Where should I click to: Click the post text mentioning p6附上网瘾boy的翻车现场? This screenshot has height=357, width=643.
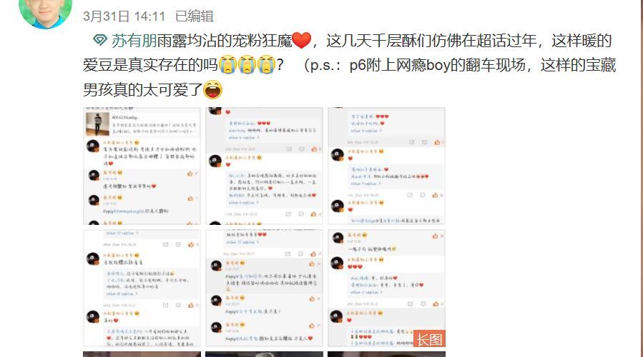click(x=437, y=65)
